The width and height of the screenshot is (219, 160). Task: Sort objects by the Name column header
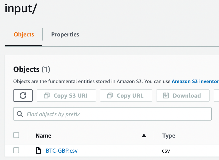(x=43, y=136)
